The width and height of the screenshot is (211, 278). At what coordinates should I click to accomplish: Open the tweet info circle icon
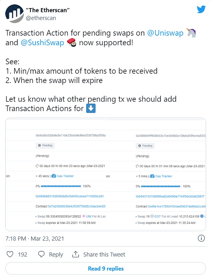pyautogui.click(x=201, y=239)
